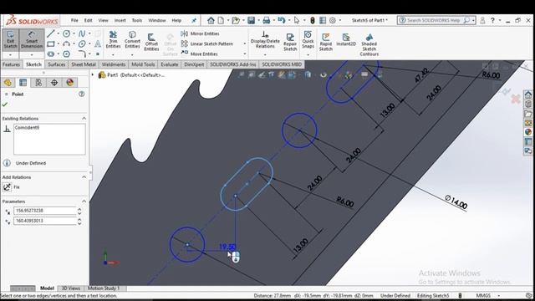Toggle Instant2D mode
Image resolution: width=535 pixels, height=301 pixels.
(346, 40)
